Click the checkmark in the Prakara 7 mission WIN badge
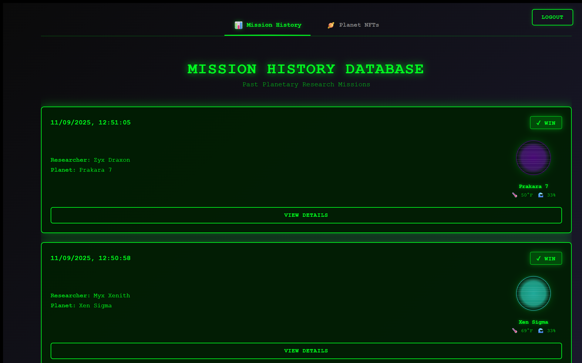582x363 pixels. (539, 123)
